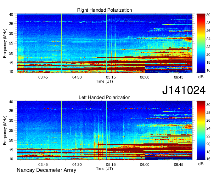Pick the 06:45 tick under Left Handed plot
This screenshot has height=174, width=214.
pyautogui.click(x=179, y=165)
